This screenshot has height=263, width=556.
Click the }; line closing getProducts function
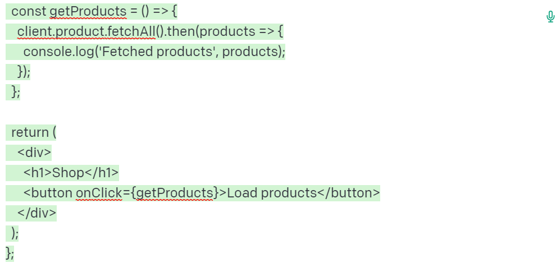13,93
